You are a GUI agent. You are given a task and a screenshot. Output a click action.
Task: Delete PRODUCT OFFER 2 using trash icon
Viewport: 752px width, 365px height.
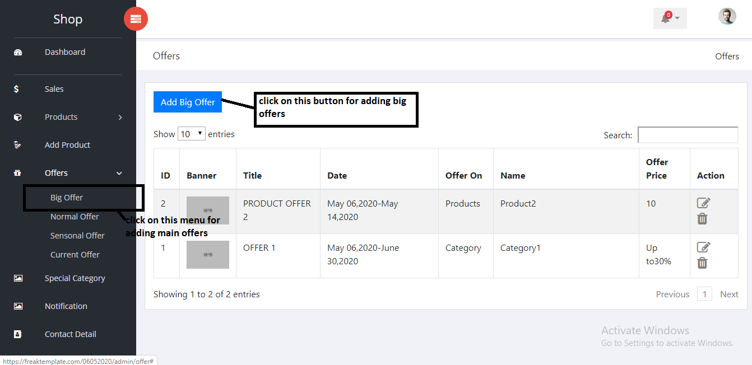(x=702, y=219)
